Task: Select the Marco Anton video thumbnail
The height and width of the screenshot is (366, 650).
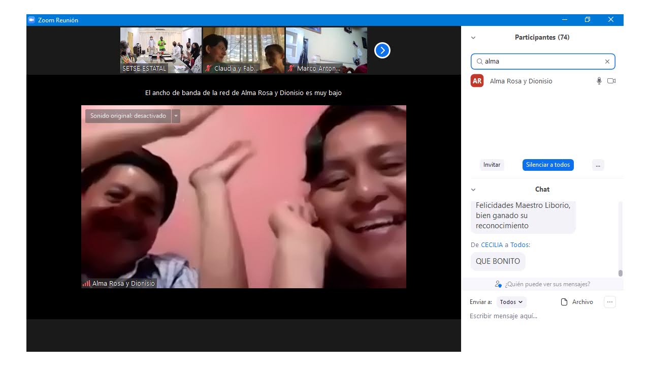Action: tap(327, 50)
